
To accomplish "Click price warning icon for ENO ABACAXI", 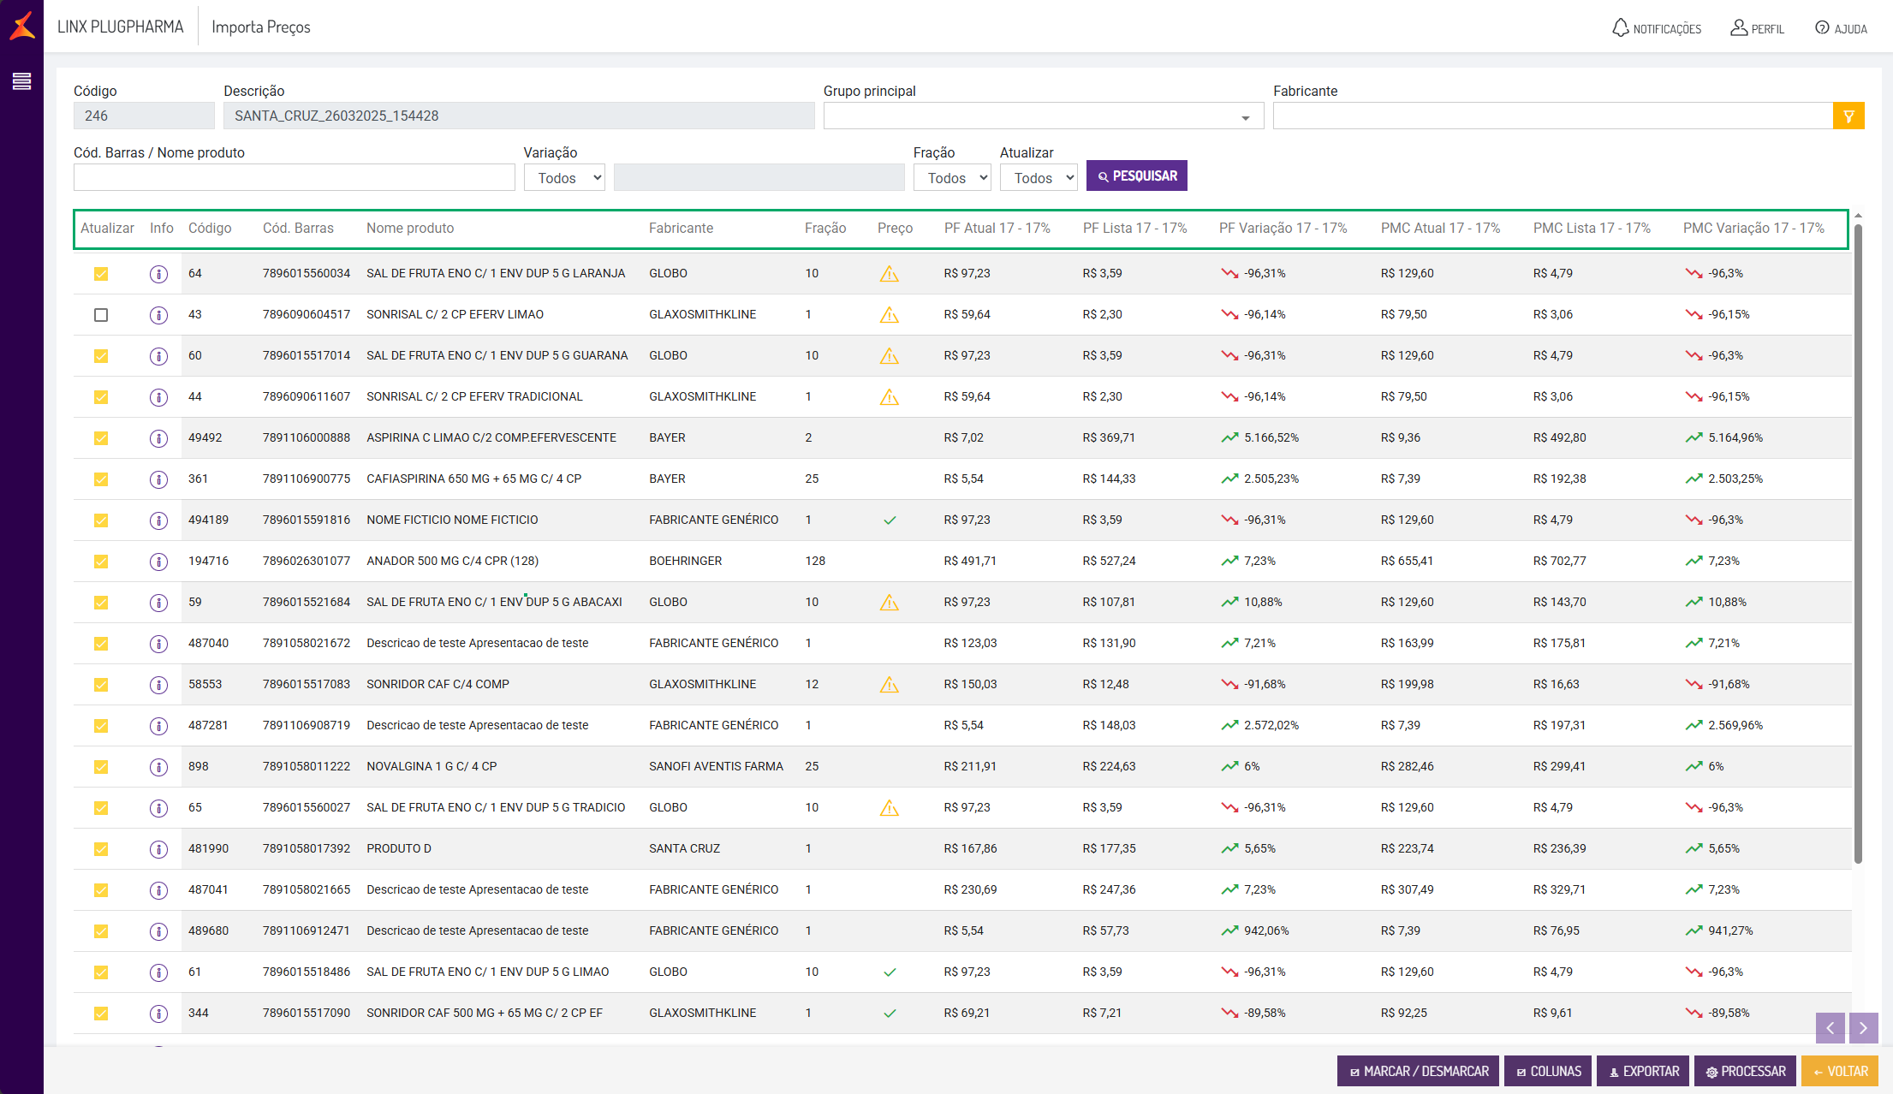I will click(x=890, y=603).
